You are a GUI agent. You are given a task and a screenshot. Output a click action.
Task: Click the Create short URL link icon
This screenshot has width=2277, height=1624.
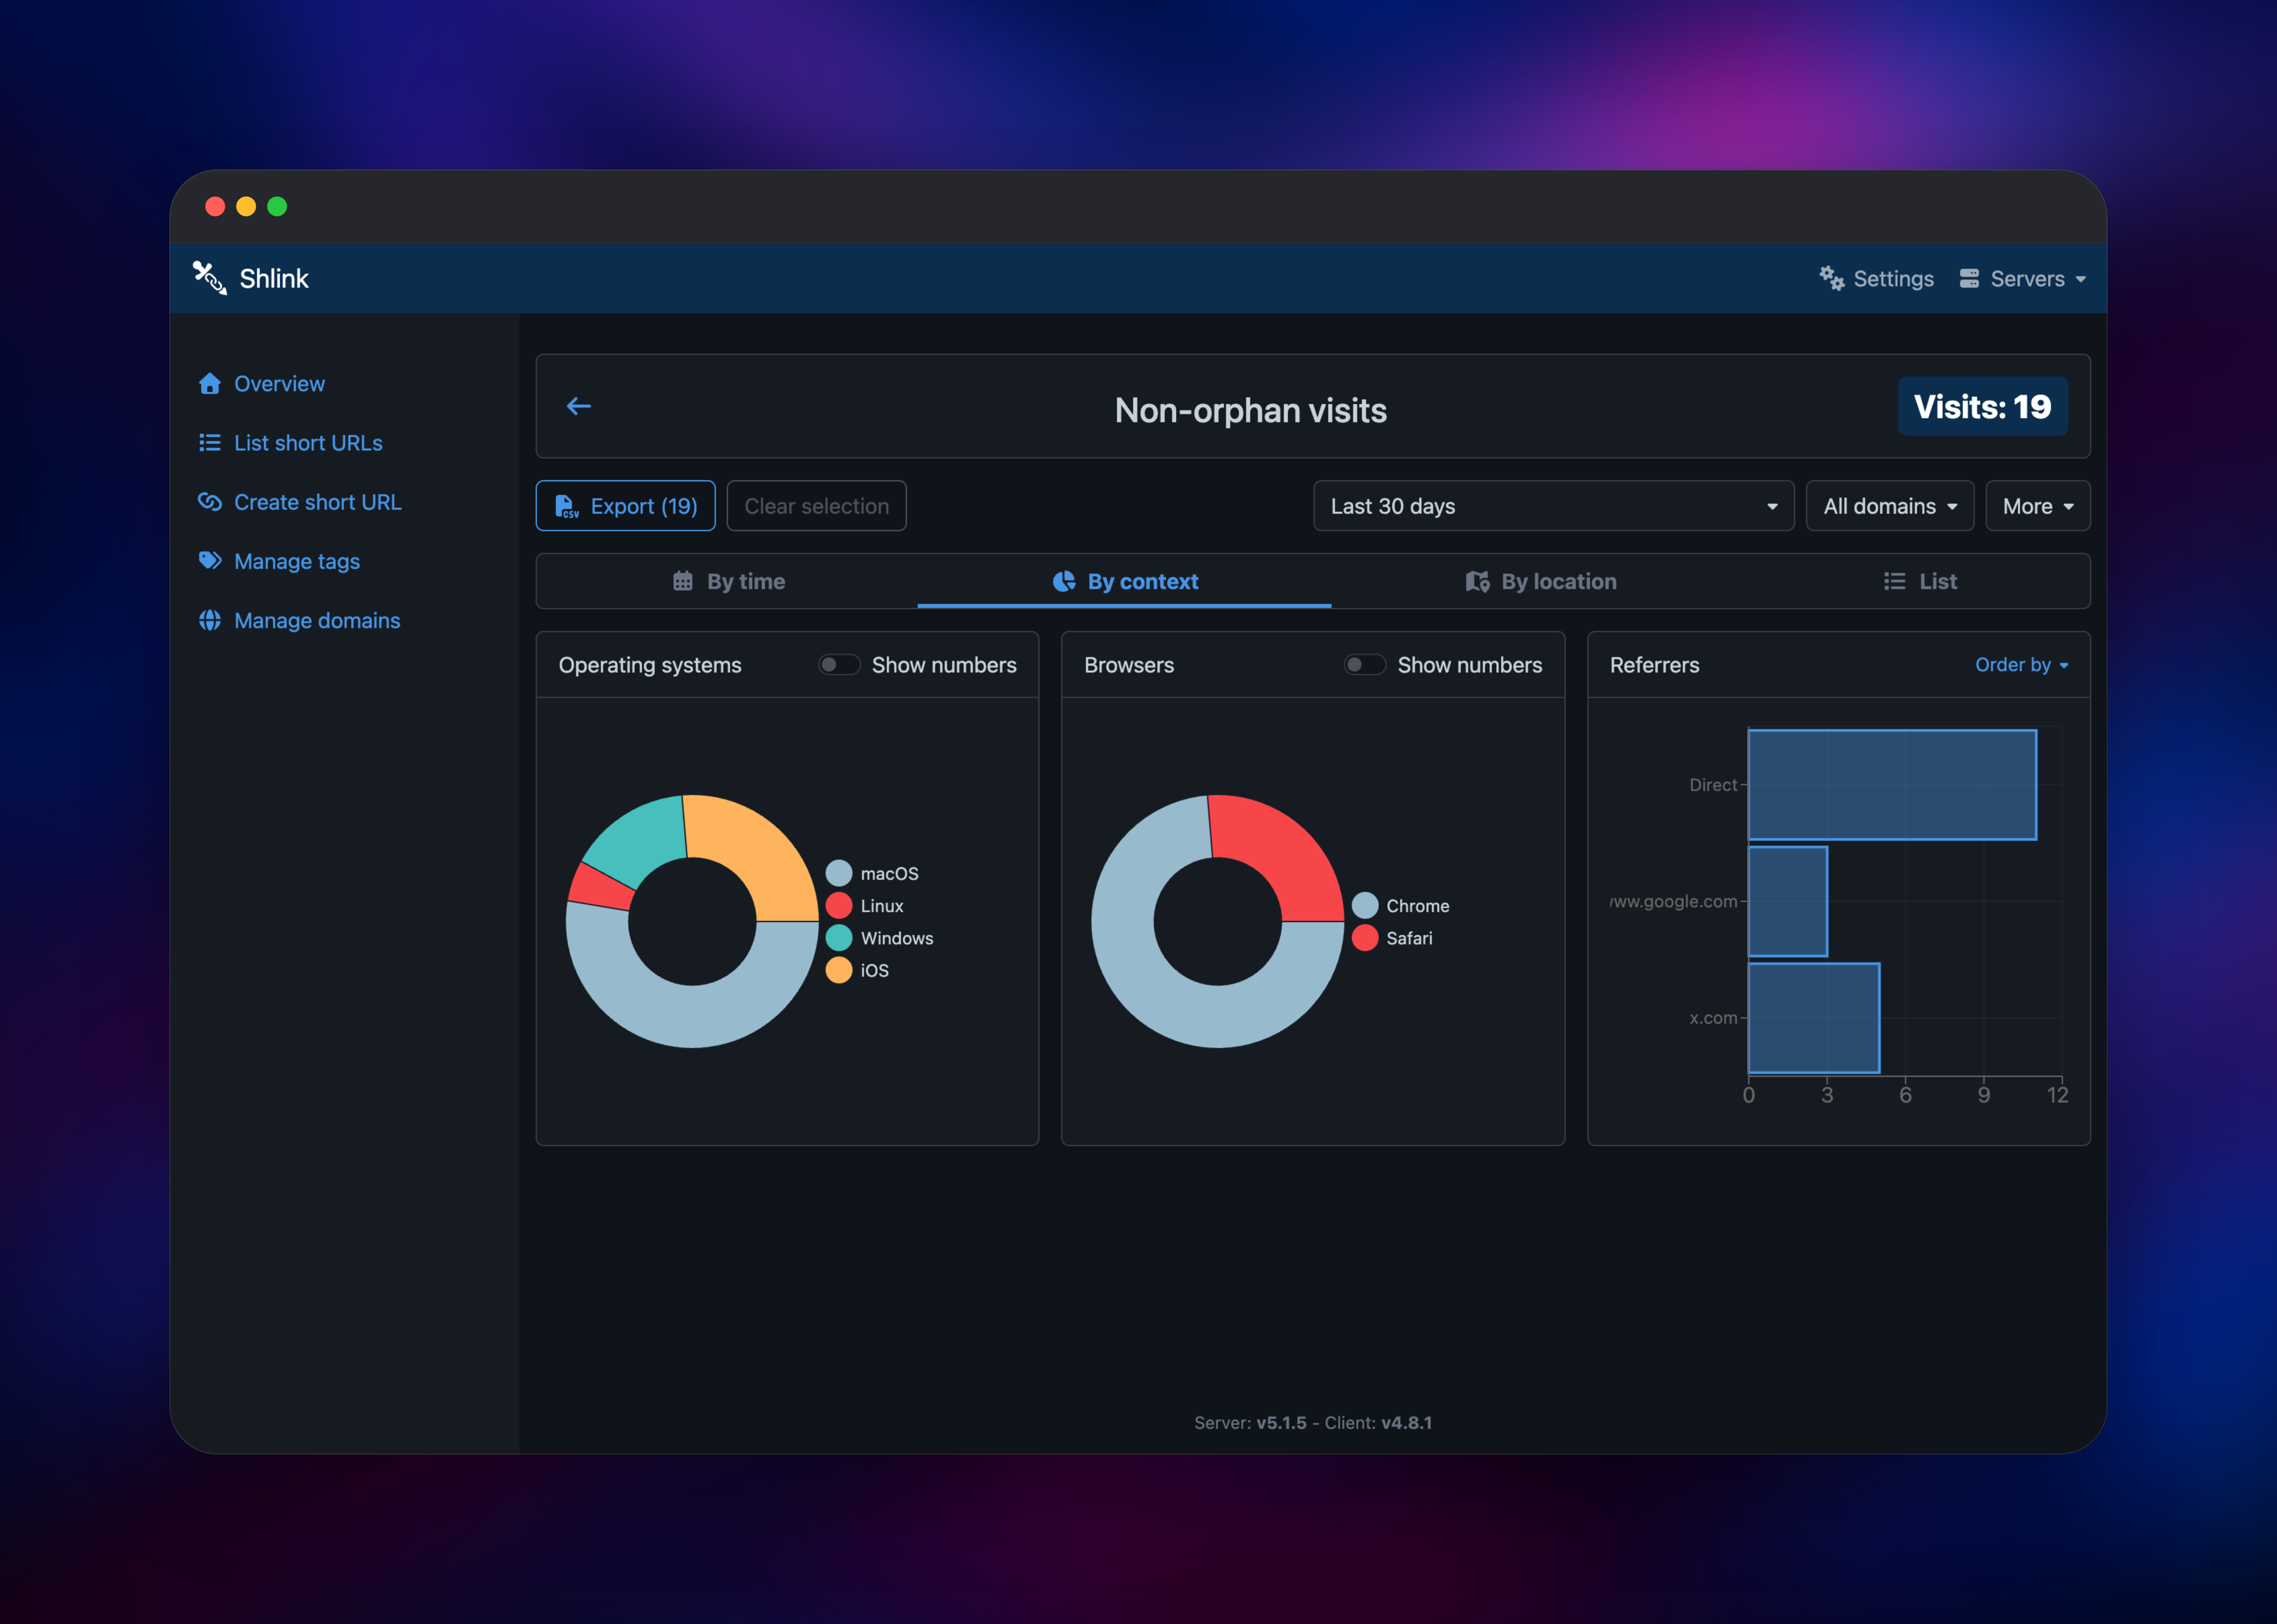pos(210,502)
